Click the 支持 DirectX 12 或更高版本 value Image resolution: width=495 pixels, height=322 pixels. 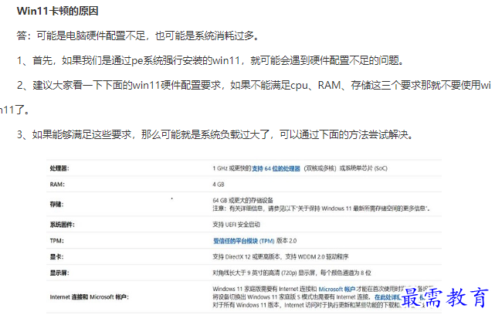pyautogui.click(x=280, y=257)
